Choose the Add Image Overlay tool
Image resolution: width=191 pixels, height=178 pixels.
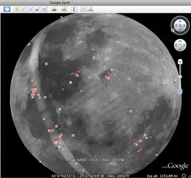(x=38, y=9)
